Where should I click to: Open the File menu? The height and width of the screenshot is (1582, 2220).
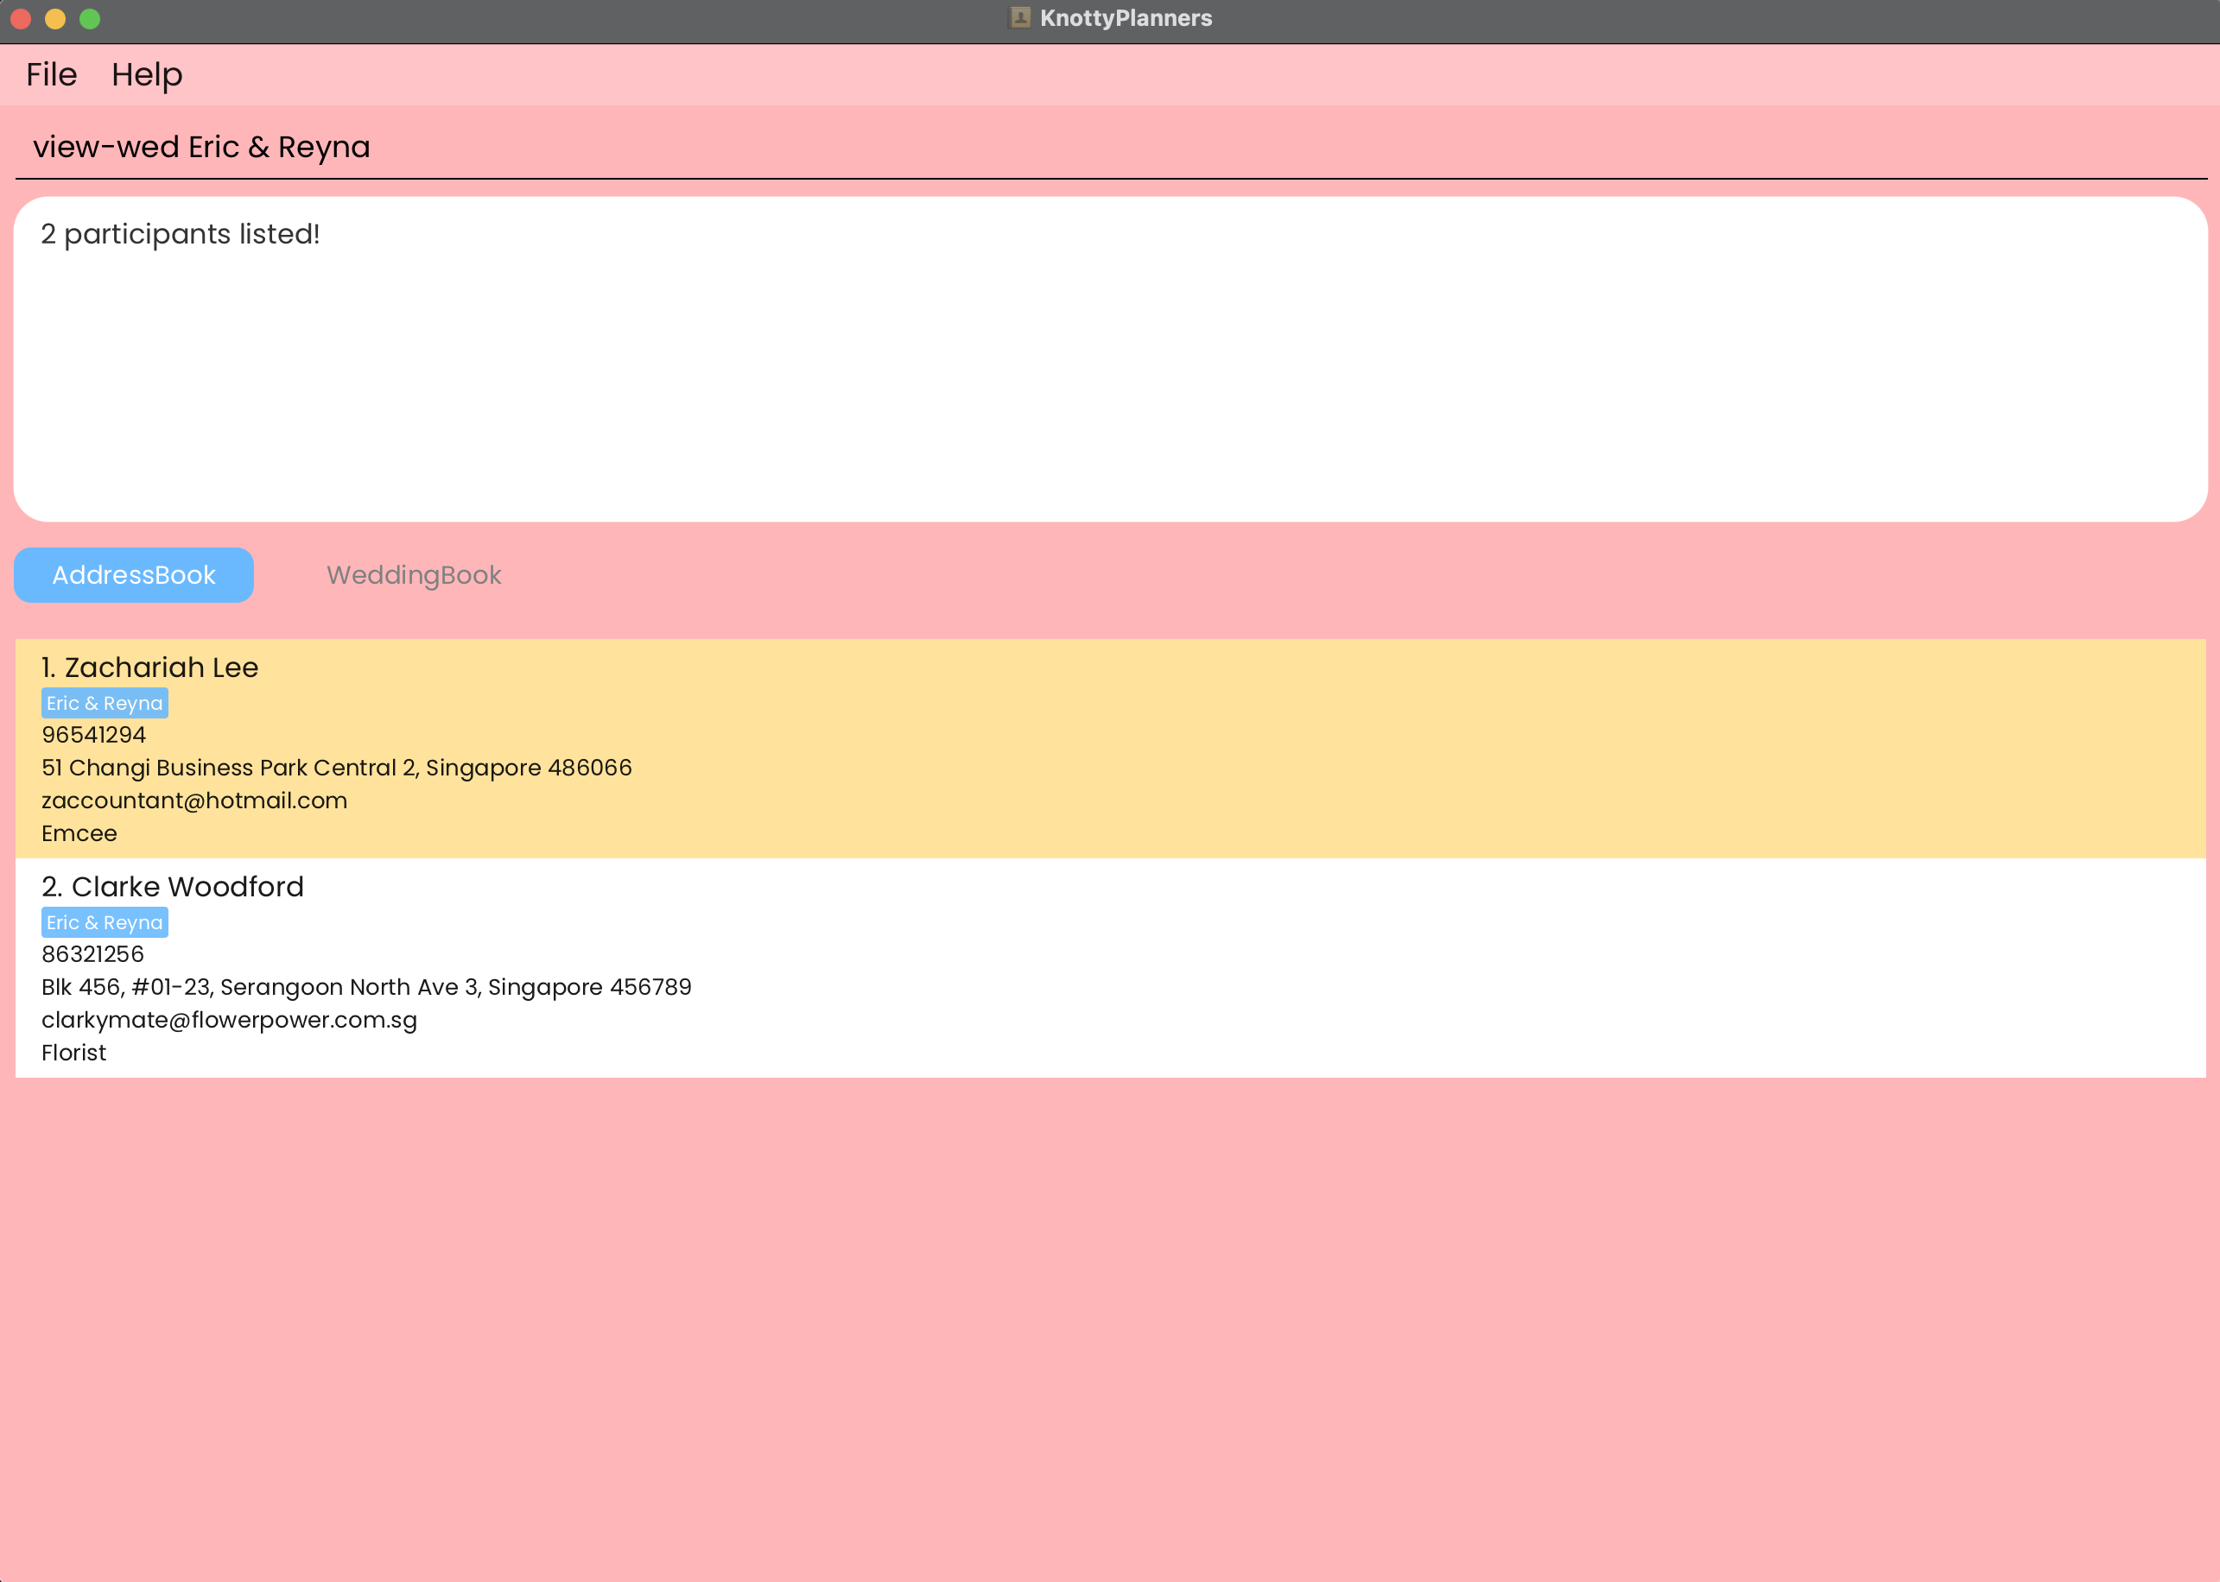pos(51,75)
